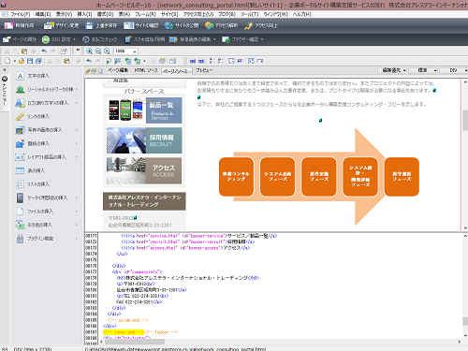Click first orange flow box in diagram
Viewport: 468px width, 351px height.
(236, 177)
